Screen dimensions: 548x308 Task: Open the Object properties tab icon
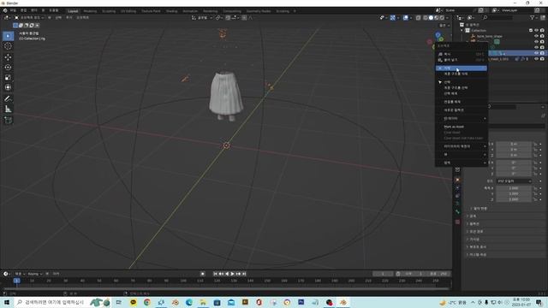[x=457, y=180]
